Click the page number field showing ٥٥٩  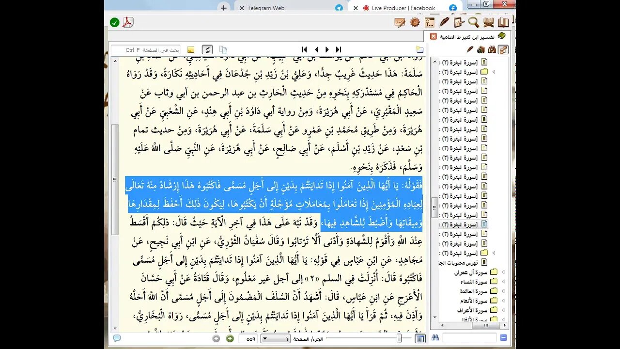[248, 339]
